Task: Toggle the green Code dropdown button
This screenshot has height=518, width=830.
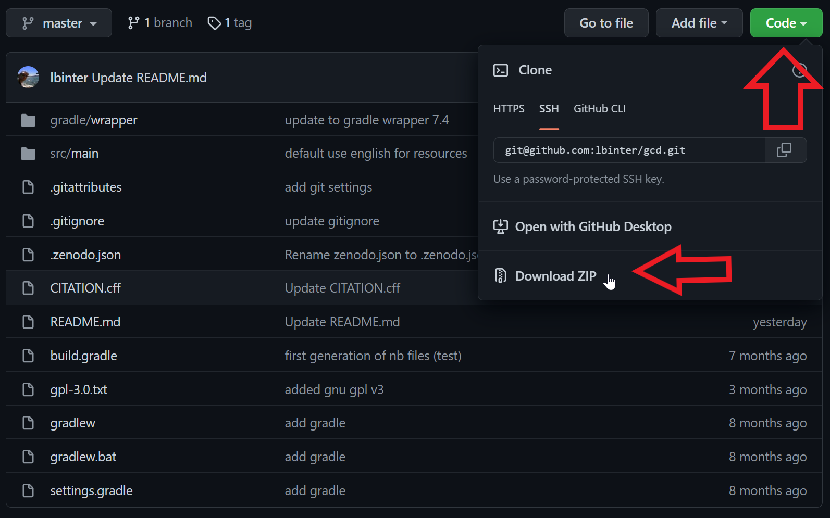Action: click(786, 23)
